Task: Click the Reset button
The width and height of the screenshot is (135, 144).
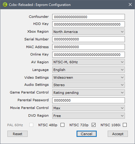Action: [x=18, y=134]
